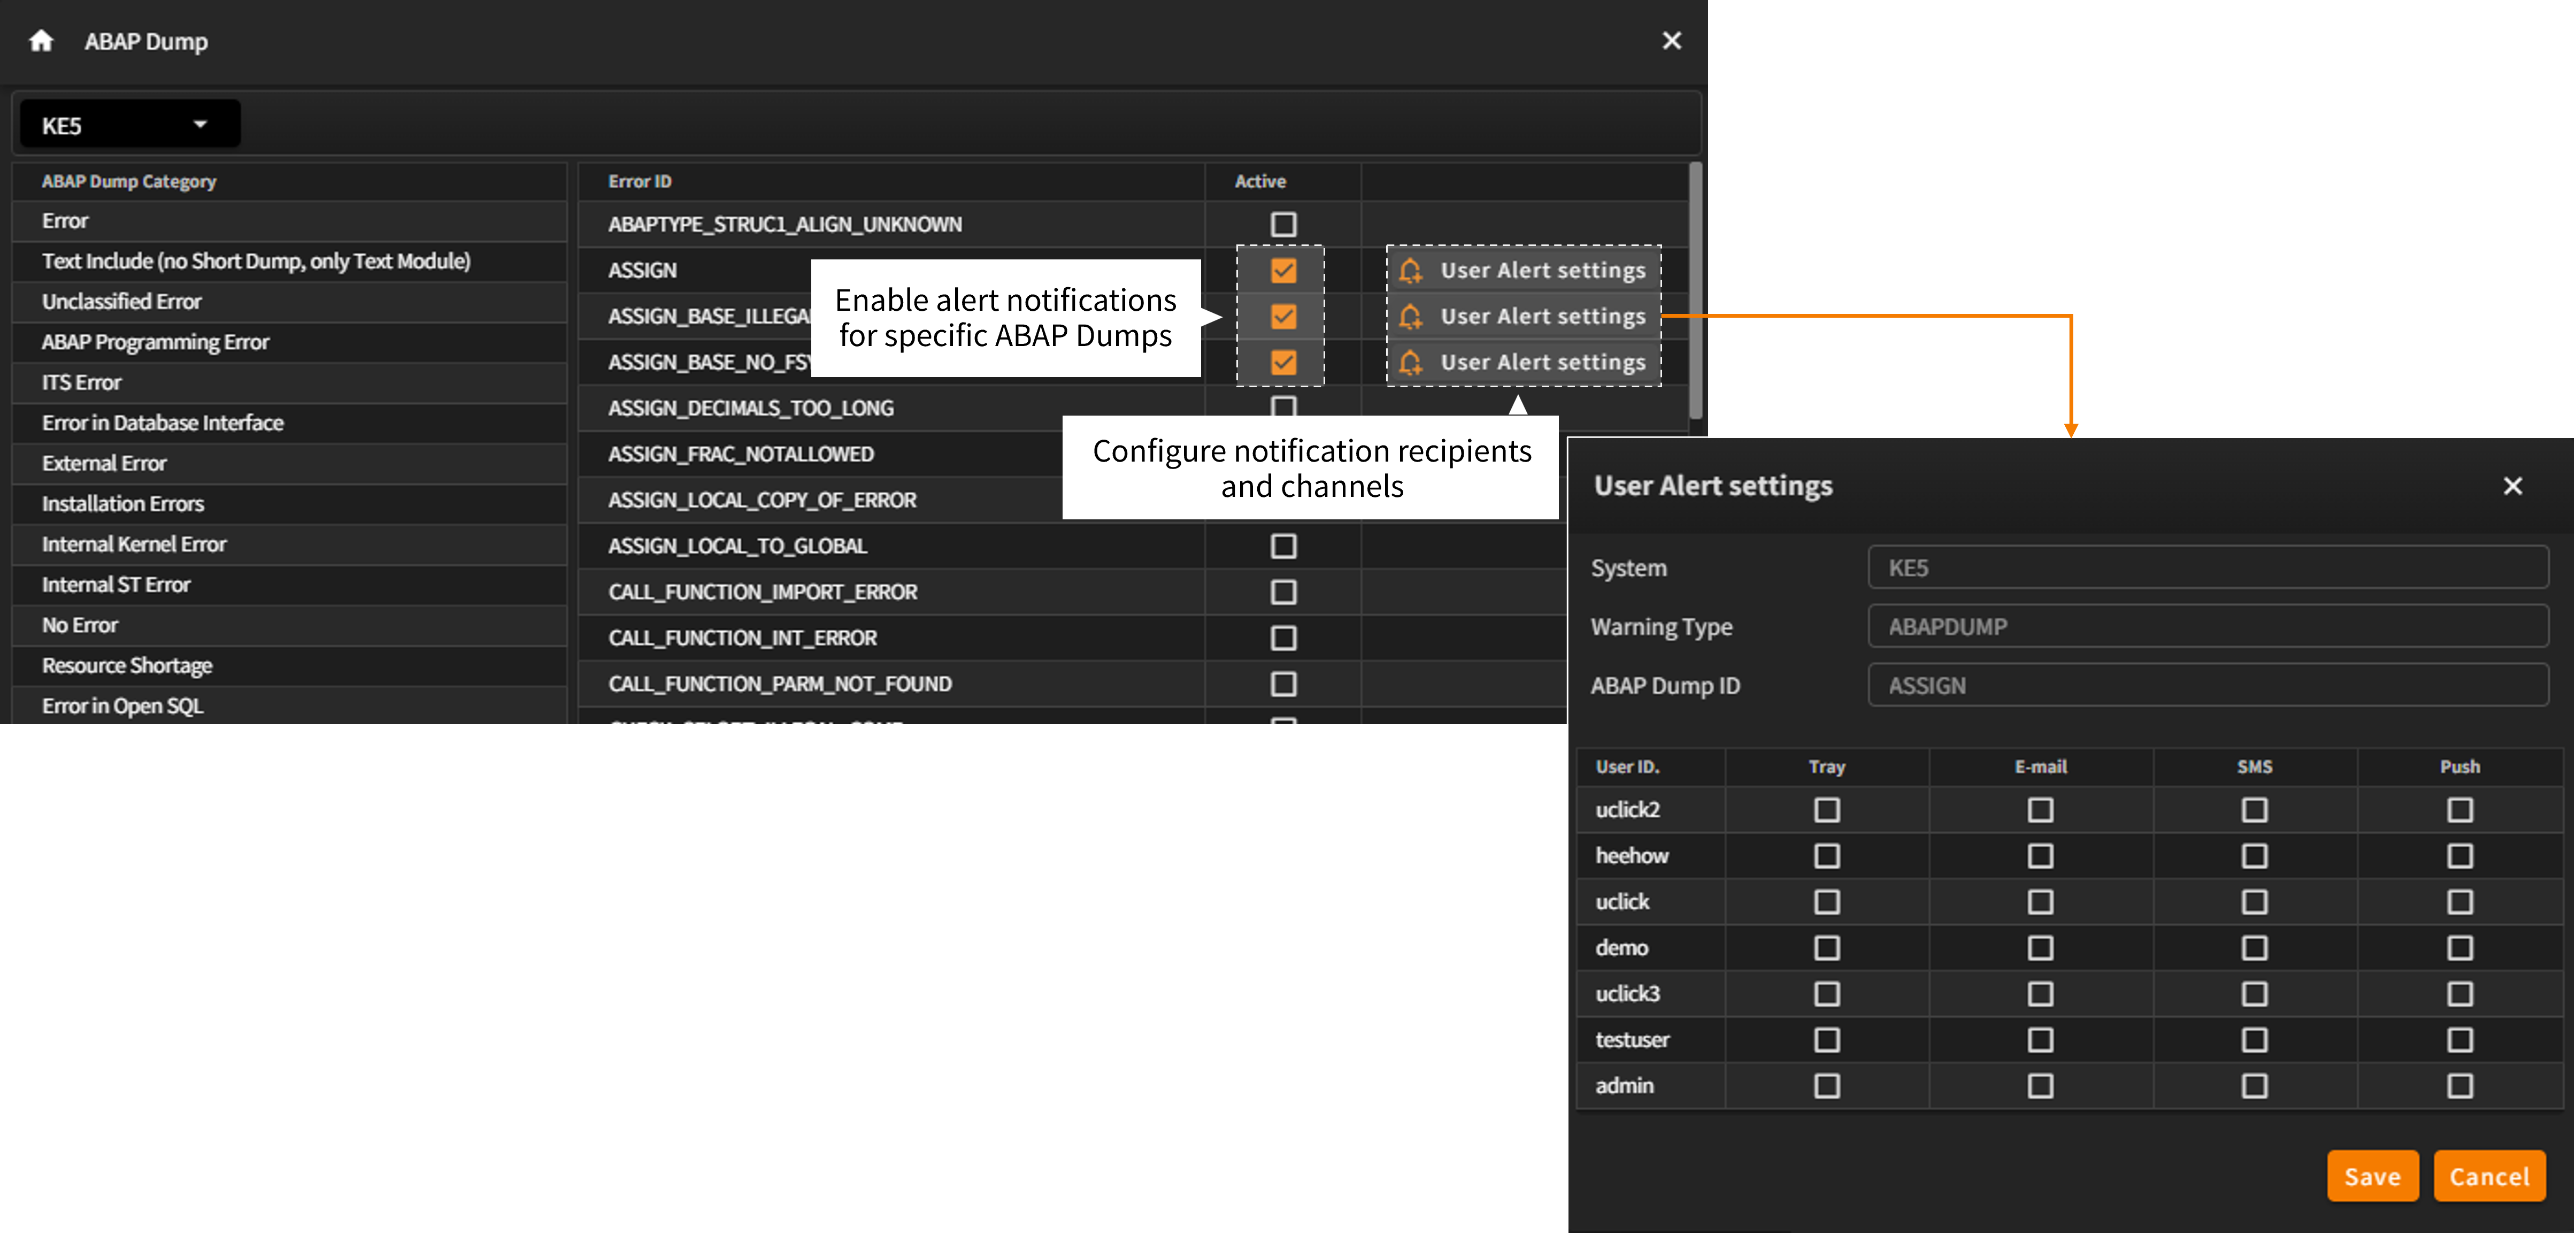Uncheck Active checkbox for ASSIGN
Viewport: 2576px width, 1235px height.
tap(1283, 271)
